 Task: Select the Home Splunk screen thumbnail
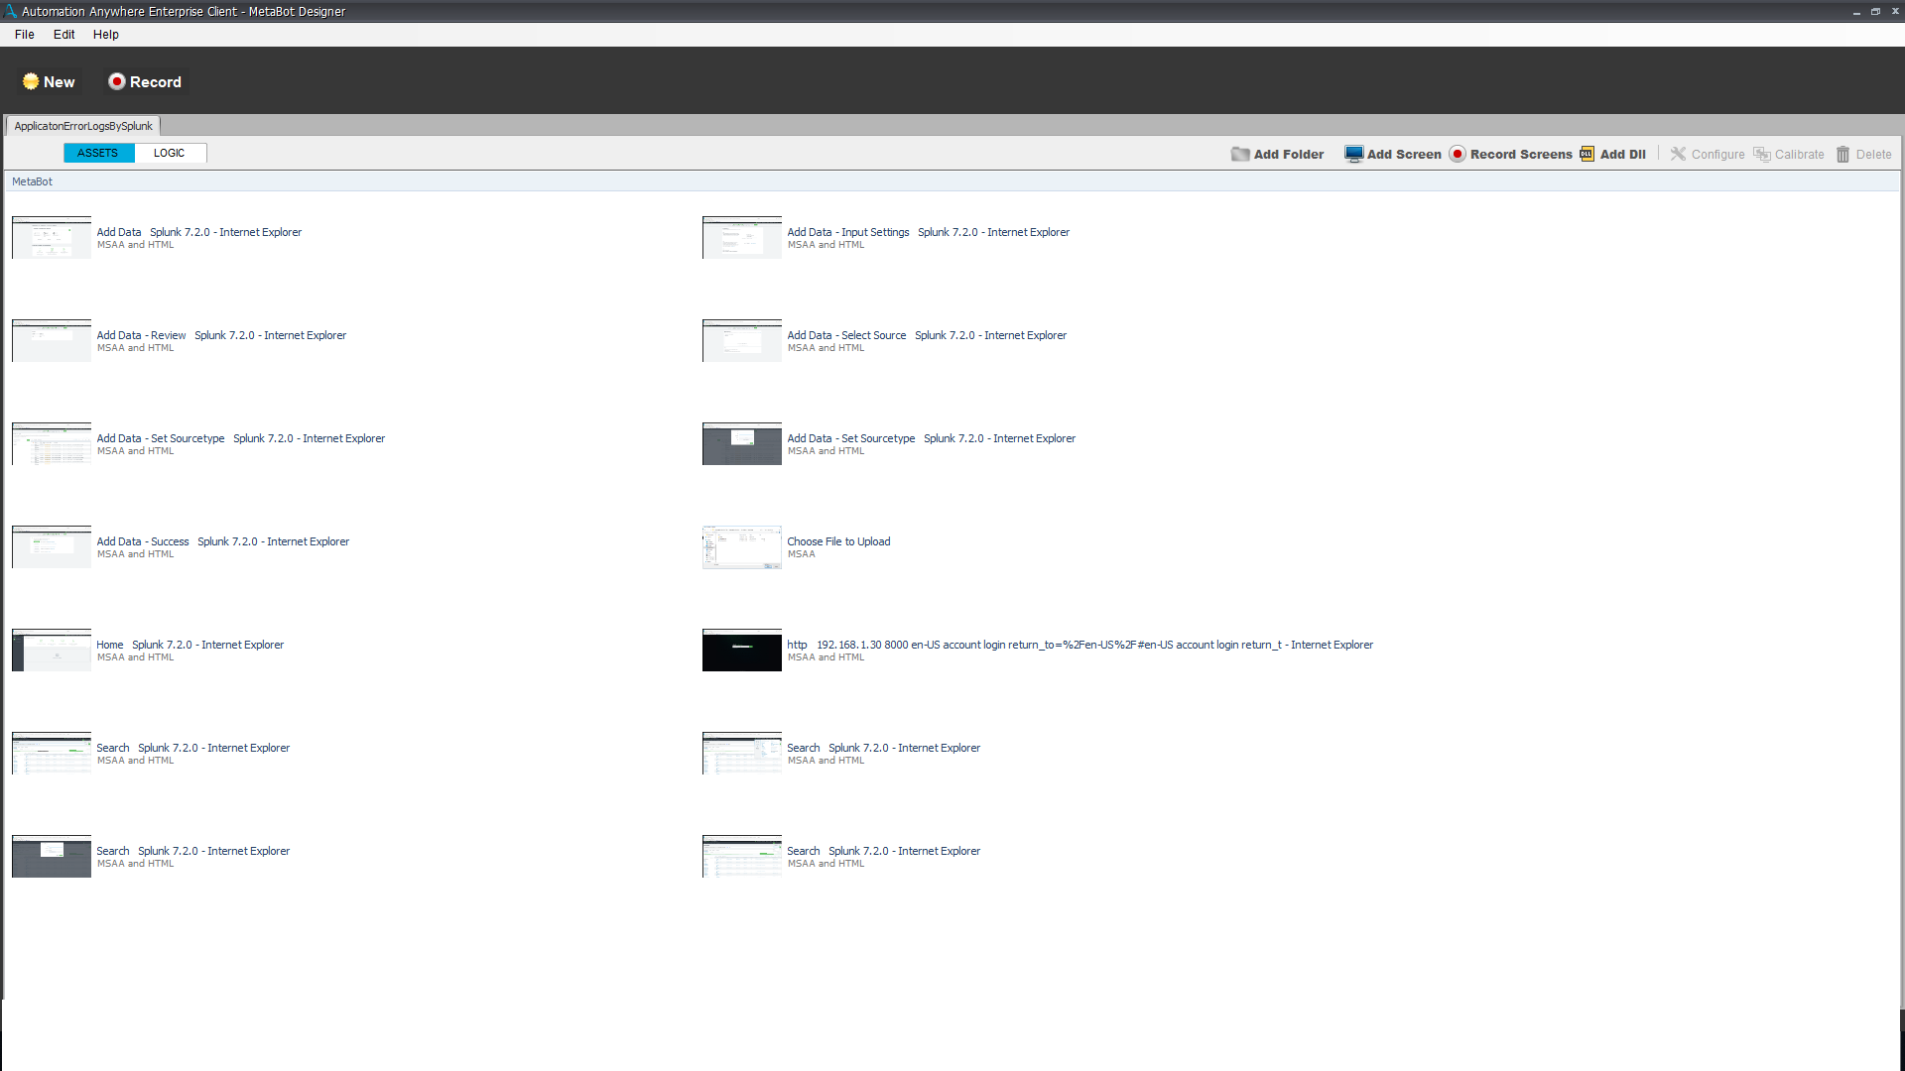52,651
